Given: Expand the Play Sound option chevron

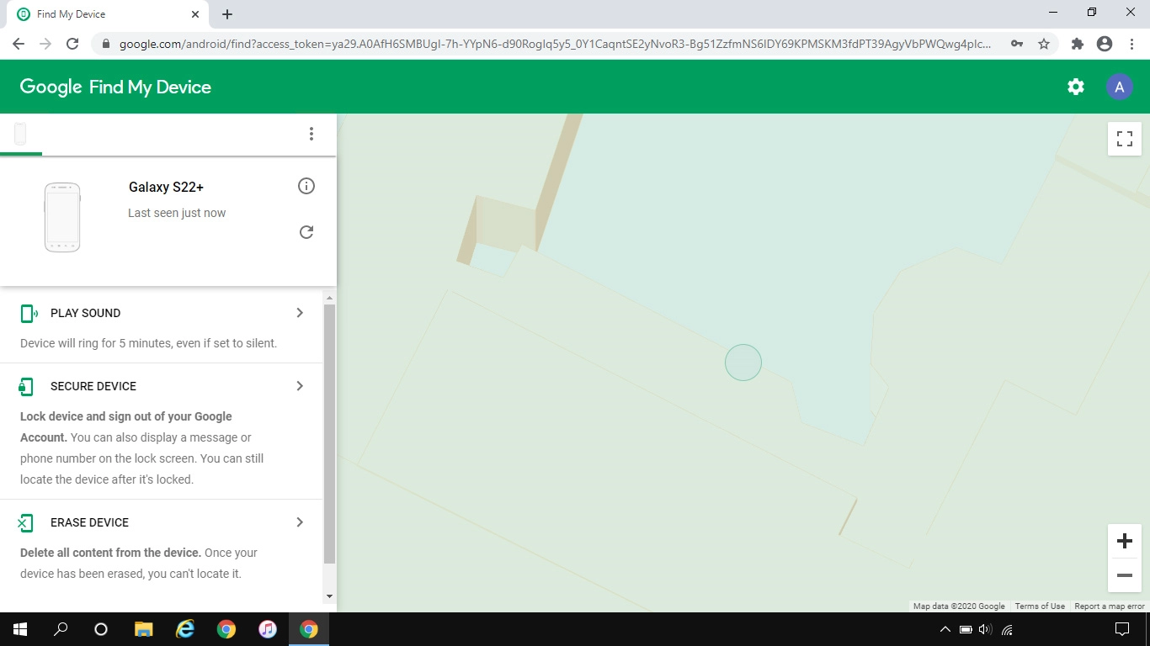Looking at the screenshot, I should click(x=300, y=313).
